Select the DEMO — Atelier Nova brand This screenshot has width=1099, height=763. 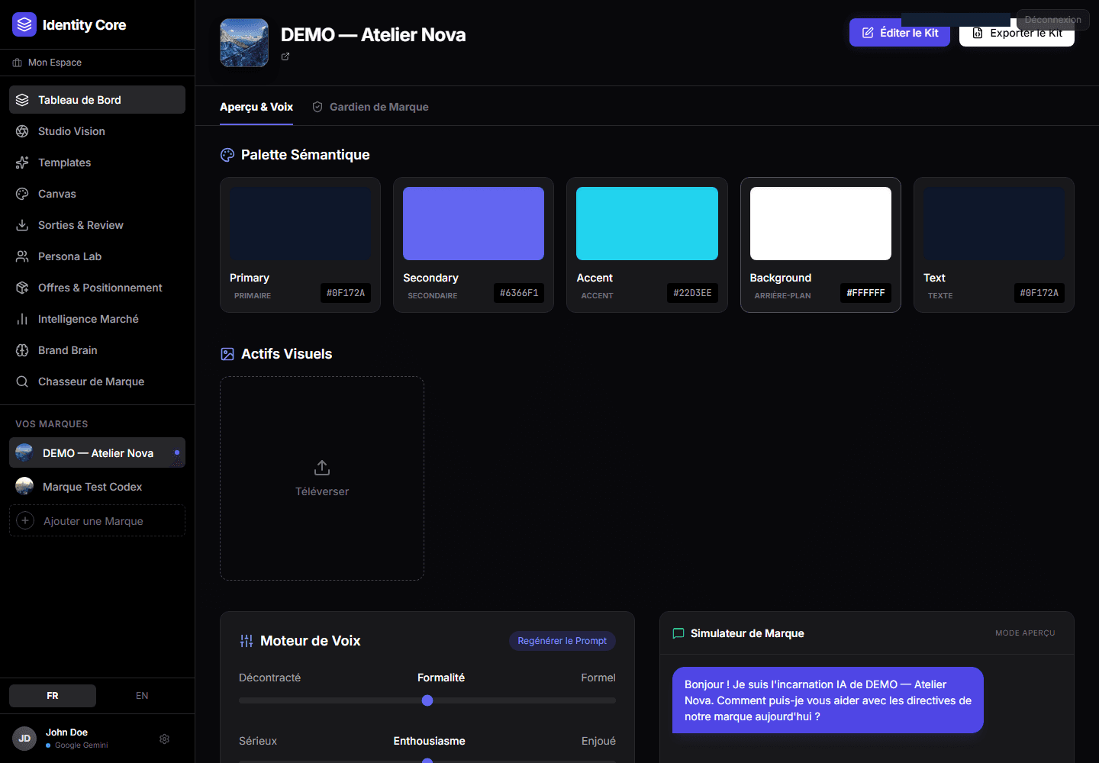97,452
